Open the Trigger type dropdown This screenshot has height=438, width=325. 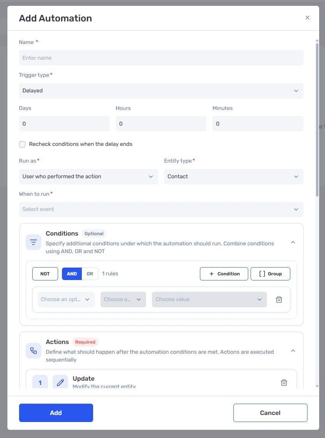161,91
